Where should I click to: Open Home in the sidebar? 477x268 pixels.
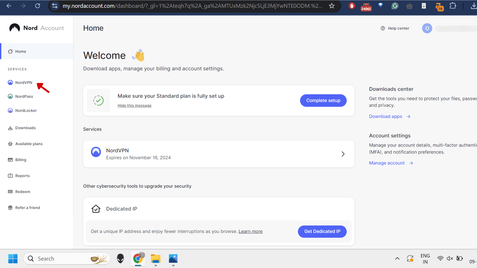click(x=37, y=51)
